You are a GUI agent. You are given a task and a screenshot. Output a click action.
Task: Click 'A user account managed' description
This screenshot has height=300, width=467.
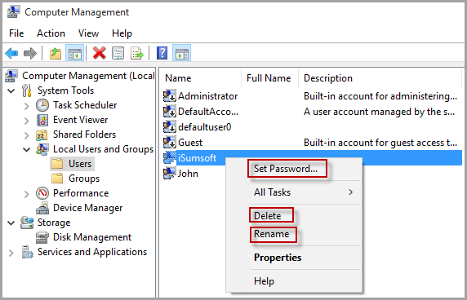[x=379, y=112]
